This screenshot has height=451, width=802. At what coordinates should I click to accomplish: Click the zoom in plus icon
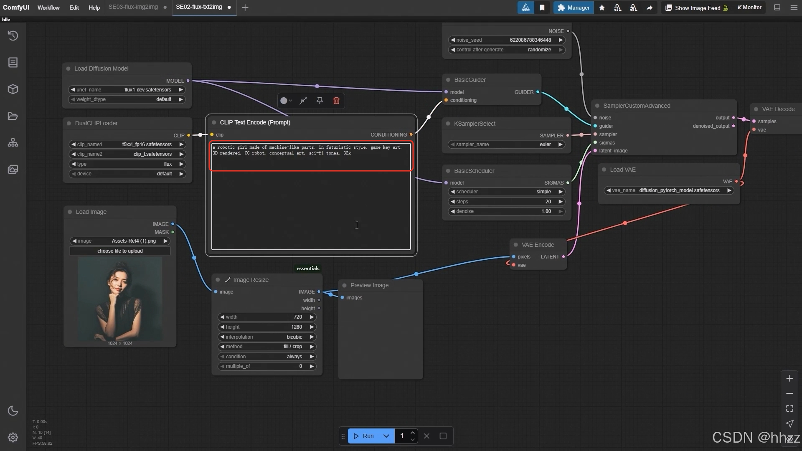[789, 379]
